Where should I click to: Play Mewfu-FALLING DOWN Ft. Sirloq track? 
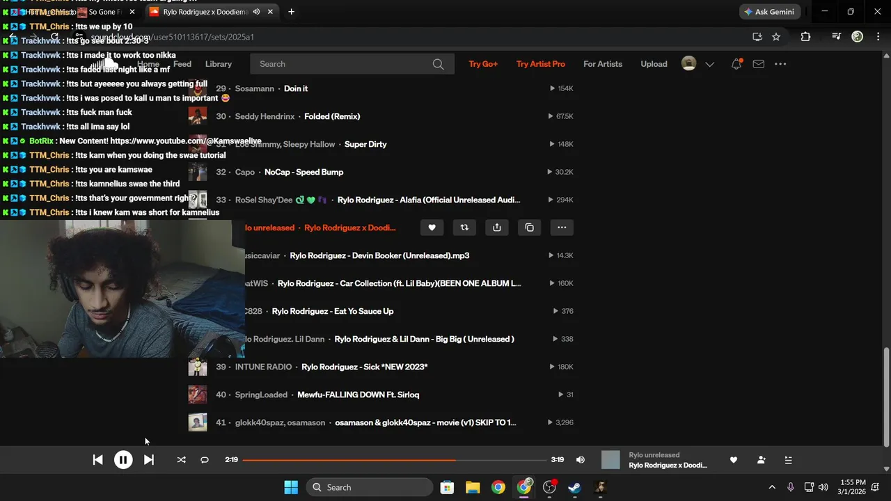coord(358,395)
